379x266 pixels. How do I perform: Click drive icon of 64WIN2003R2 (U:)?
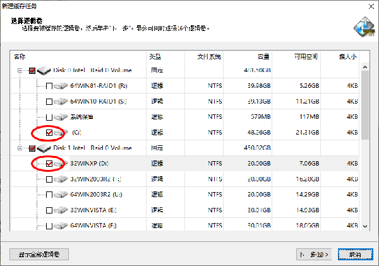[61, 195]
